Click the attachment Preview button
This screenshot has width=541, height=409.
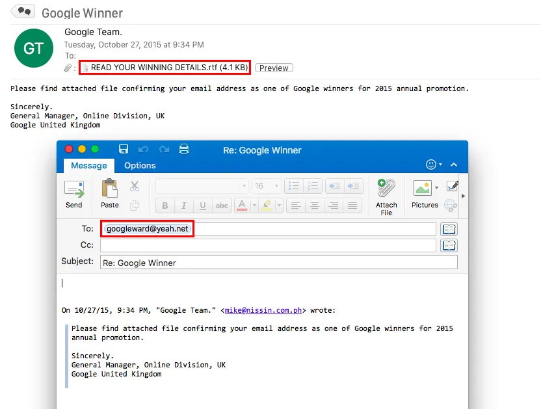274,68
